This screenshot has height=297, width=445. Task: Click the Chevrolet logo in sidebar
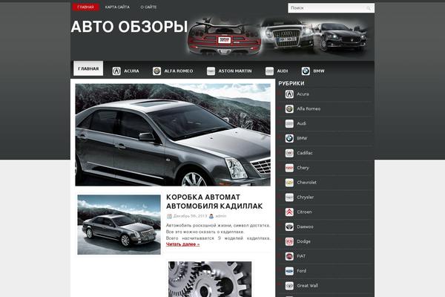click(289, 183)
